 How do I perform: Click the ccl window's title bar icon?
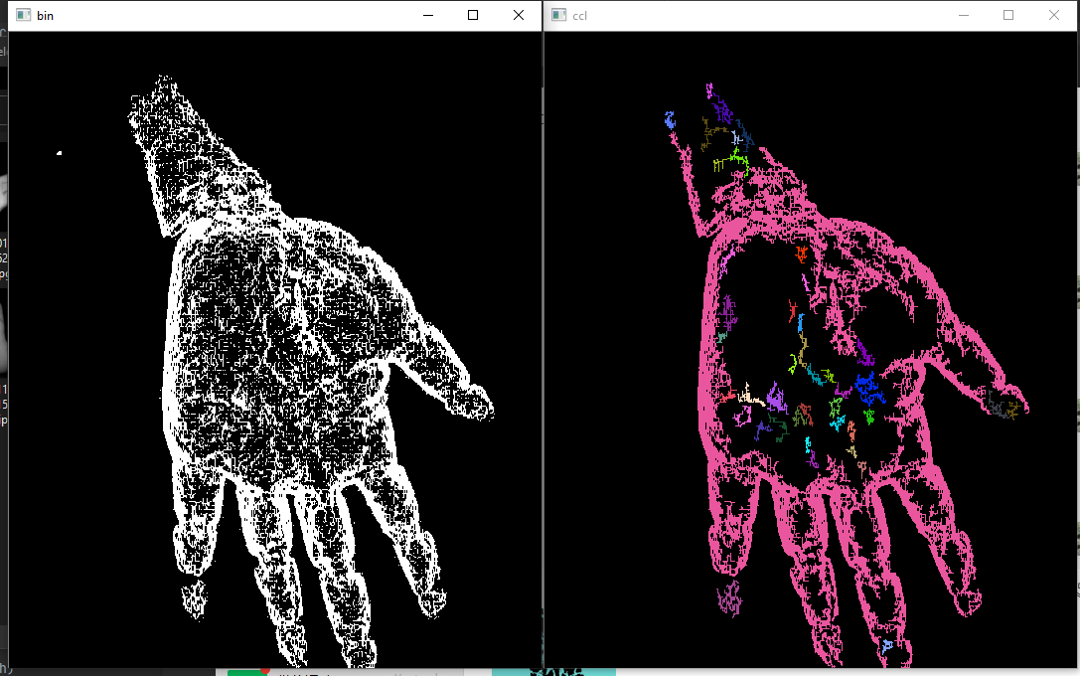[x=559, y=15]
